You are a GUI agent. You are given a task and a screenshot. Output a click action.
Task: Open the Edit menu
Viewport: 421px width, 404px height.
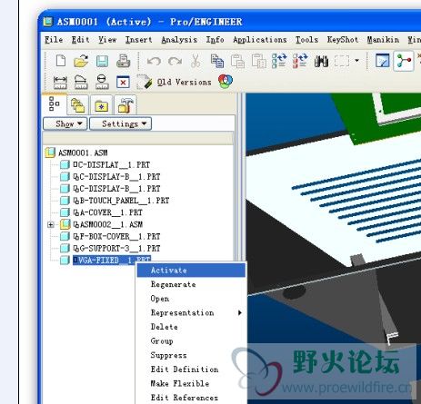coord(80,40)
